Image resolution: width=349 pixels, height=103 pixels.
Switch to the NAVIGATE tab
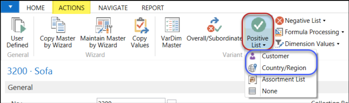113,8
